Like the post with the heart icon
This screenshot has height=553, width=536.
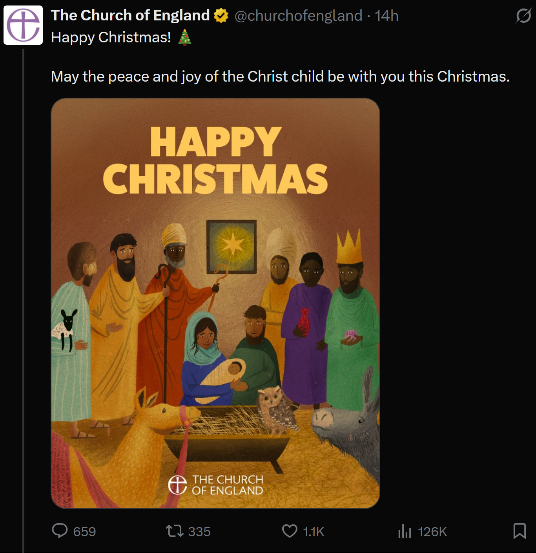coord(290,531)
